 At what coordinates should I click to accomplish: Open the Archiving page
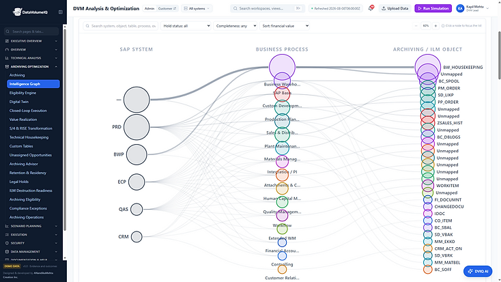point(17,75)
